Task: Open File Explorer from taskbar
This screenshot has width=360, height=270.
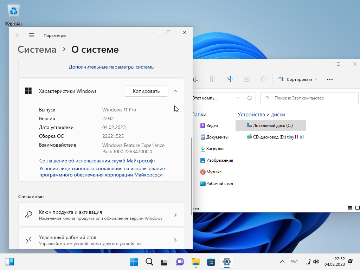Action: (x=195, y=262)
